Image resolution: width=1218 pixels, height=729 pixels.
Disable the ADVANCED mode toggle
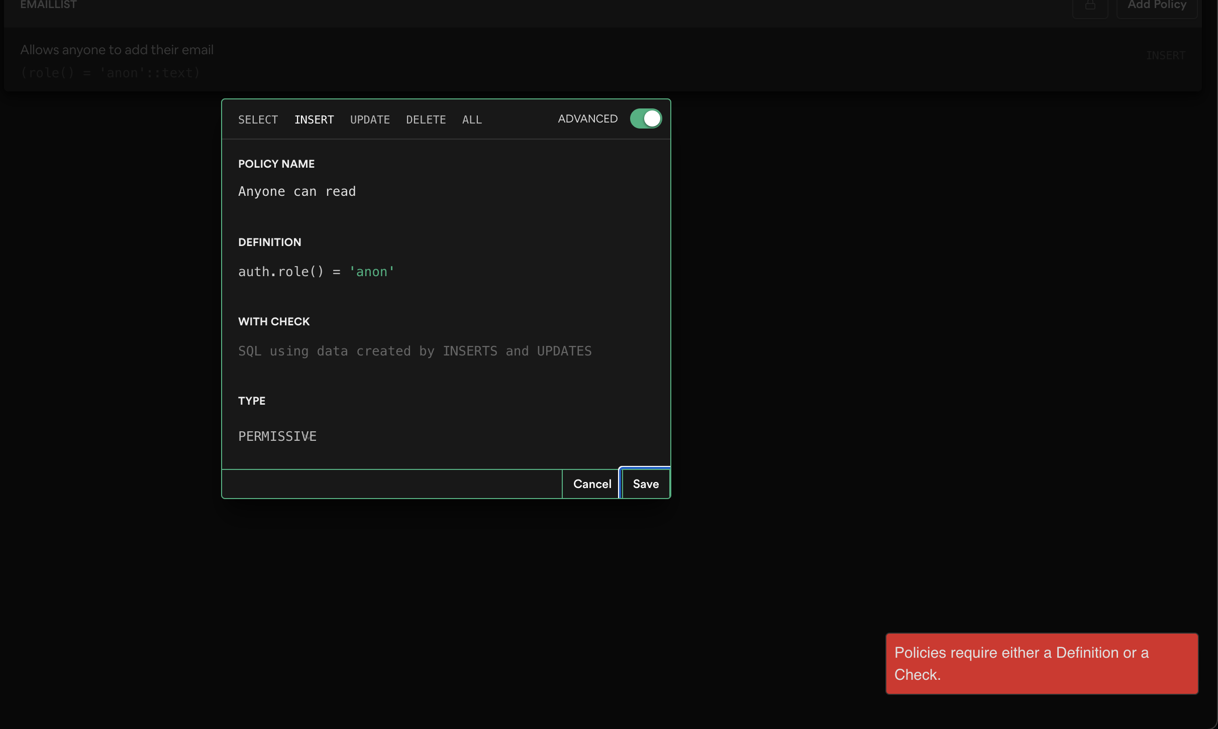pos(645,118)
